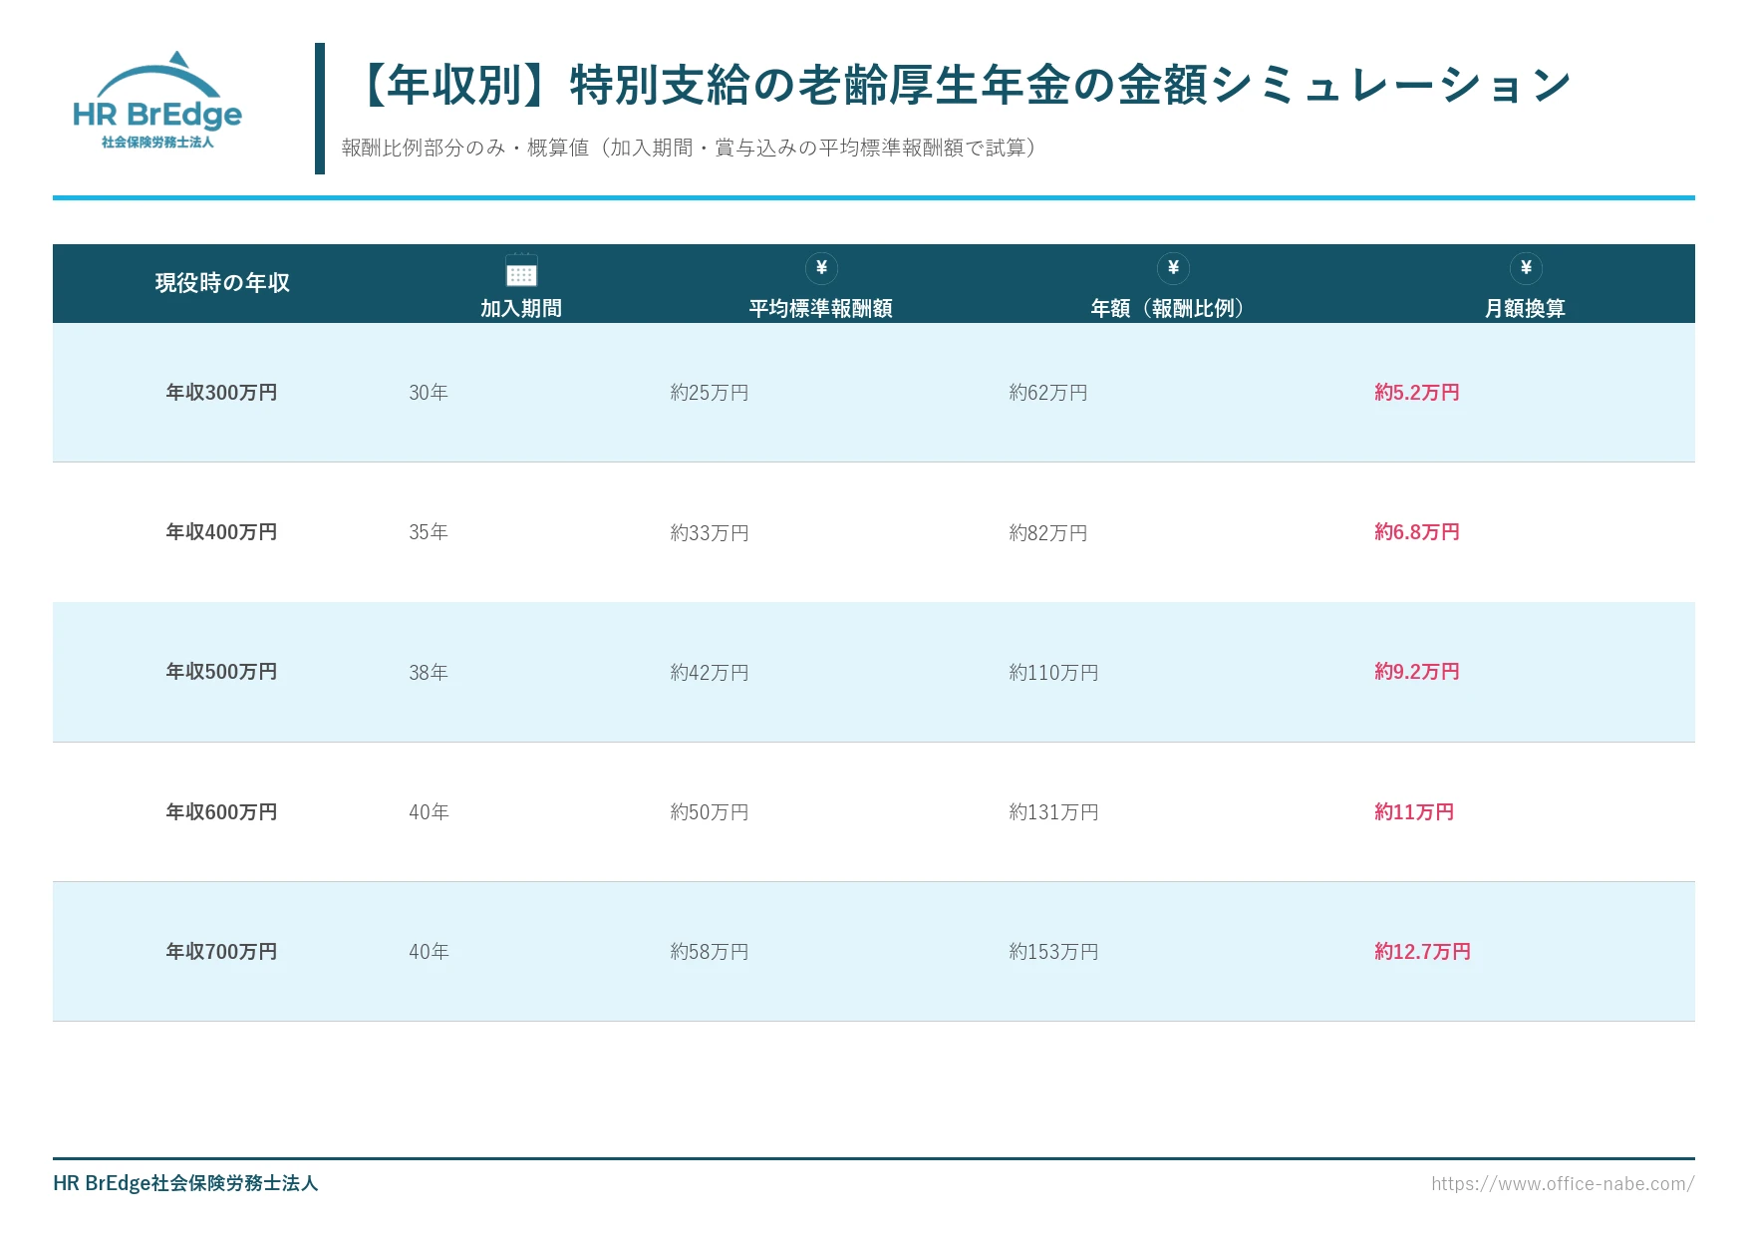1747x1236 pixels.
Task: Click the 38年 cell
Action: (429, 673)
